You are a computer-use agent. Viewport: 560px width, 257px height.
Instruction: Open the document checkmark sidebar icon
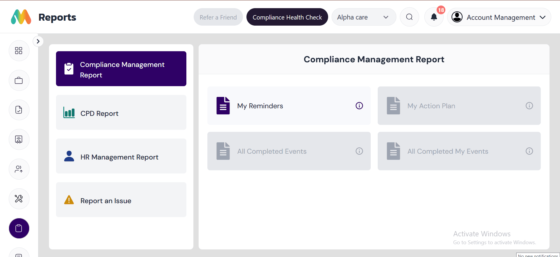click(19, 110)
